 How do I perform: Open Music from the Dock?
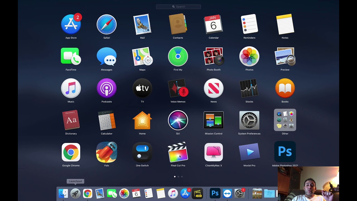(x=173, y=193)
